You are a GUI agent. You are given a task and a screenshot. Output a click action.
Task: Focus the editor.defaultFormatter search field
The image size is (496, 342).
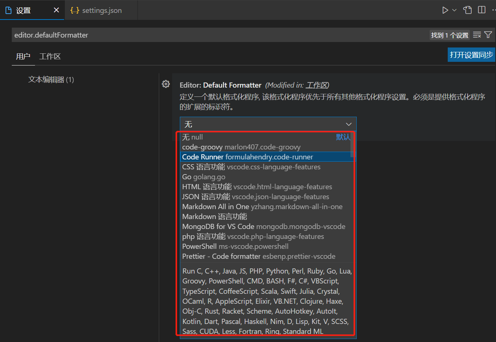[221, 35]
